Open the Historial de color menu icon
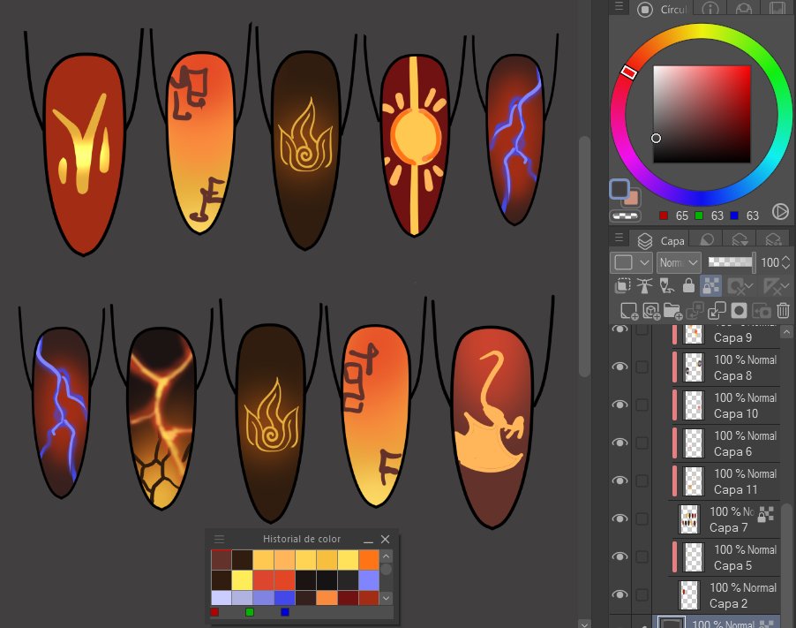This screenshot has width=796, height=628. pyautogui.click(x=219, y=539)
